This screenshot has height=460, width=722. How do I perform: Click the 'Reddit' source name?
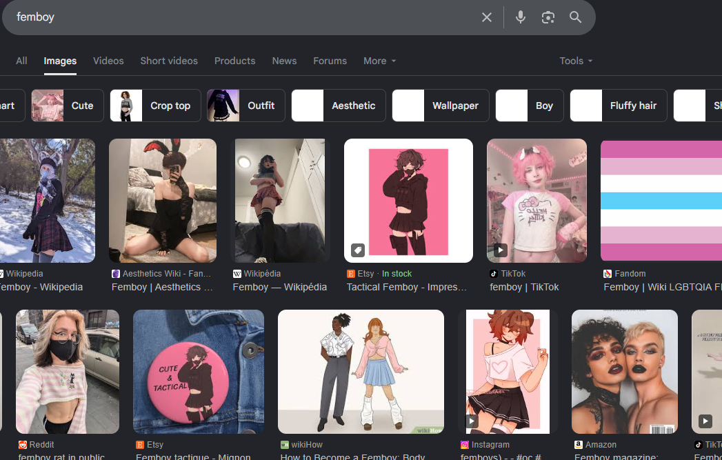(x=41, y=445)
